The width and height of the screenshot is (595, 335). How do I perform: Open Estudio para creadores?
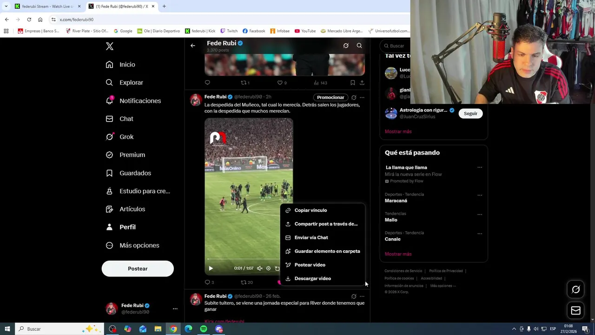[138, 191]
